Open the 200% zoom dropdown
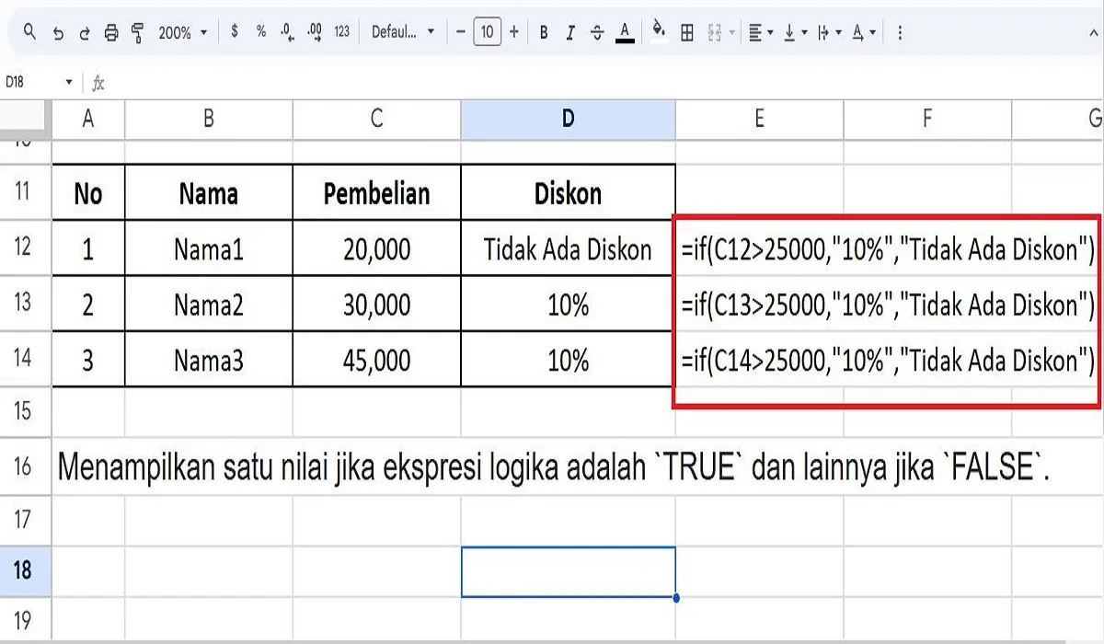The image size is (1104, 644). click(182, 32)
